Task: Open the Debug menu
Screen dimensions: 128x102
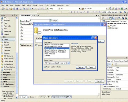Action: (x=29, y=5)
